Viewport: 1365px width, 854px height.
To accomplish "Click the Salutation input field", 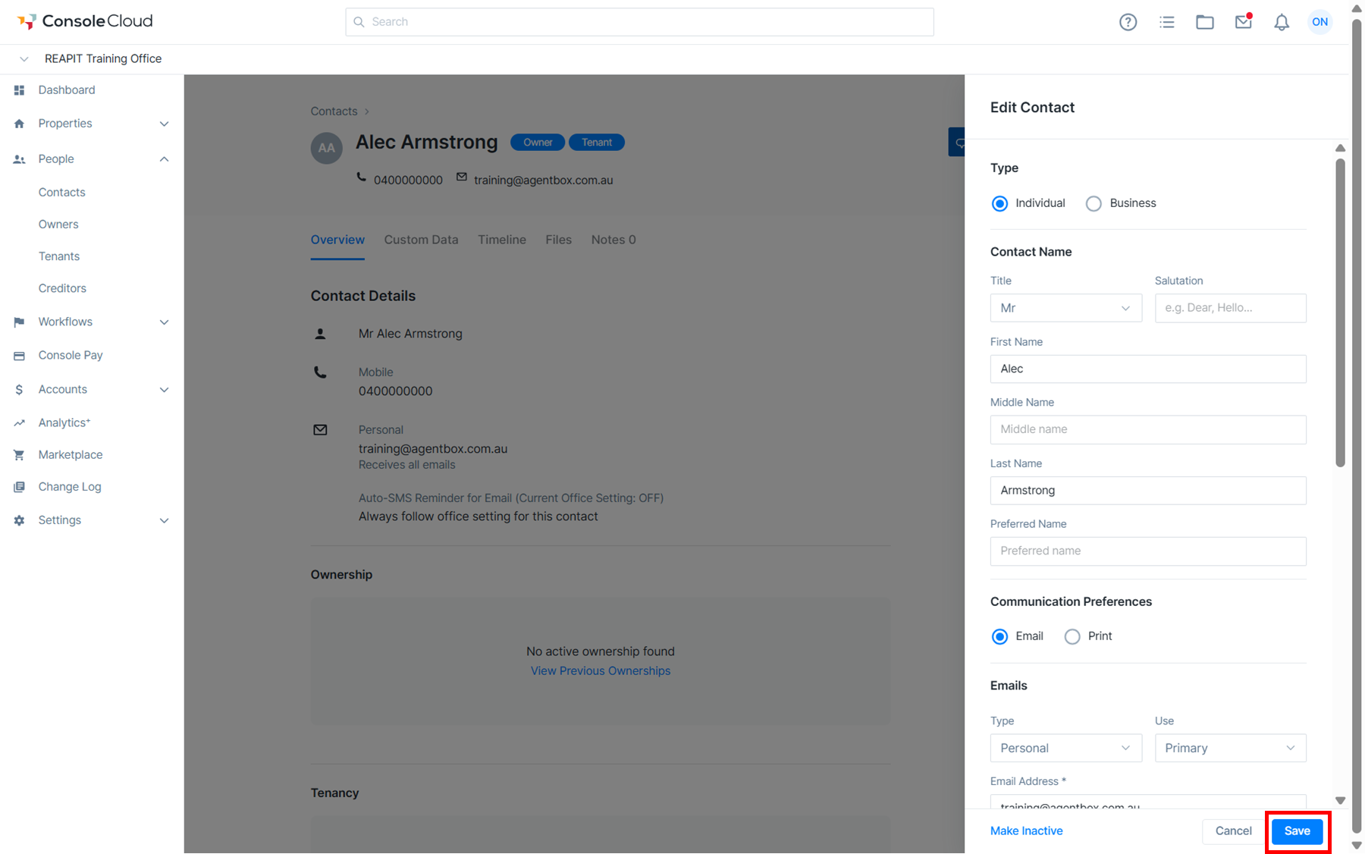I will pos(1231,308).
